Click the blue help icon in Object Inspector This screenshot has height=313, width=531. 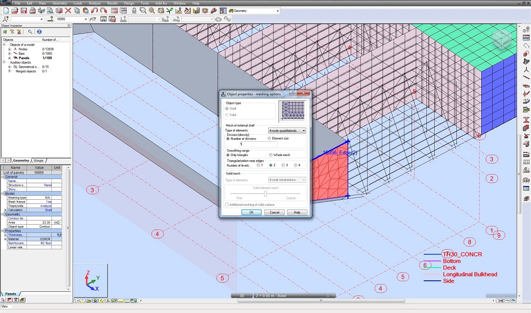pyautogui.click(x=39, y=32)
